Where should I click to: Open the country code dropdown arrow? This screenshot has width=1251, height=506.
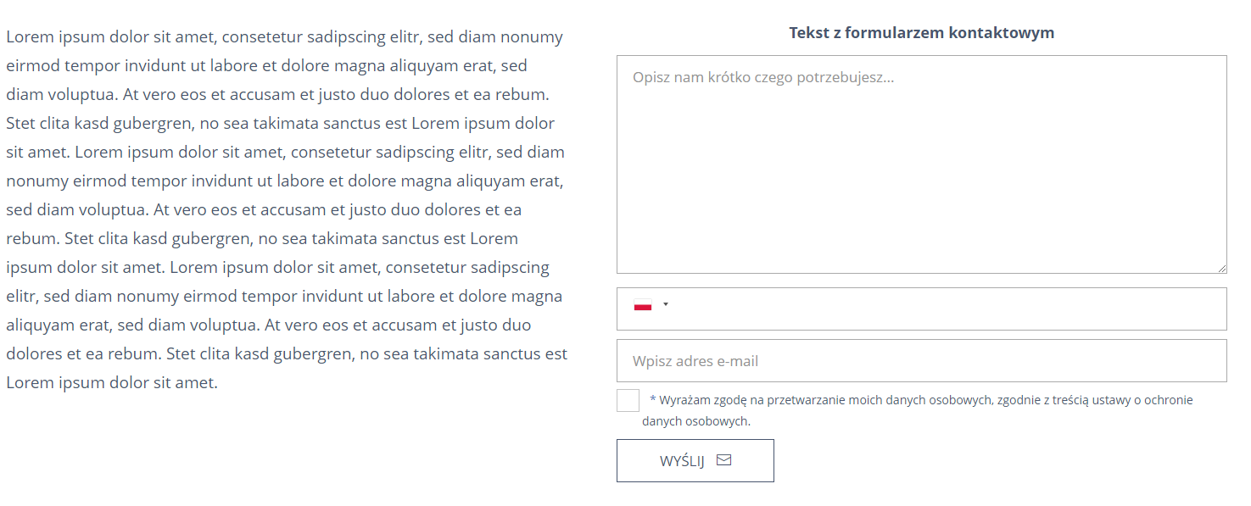tap(666, 304)
